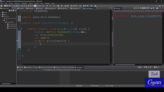This screenshot has height=92, width=164.
Task: Switch to the First.java editor tab
Action: [20, 8]
